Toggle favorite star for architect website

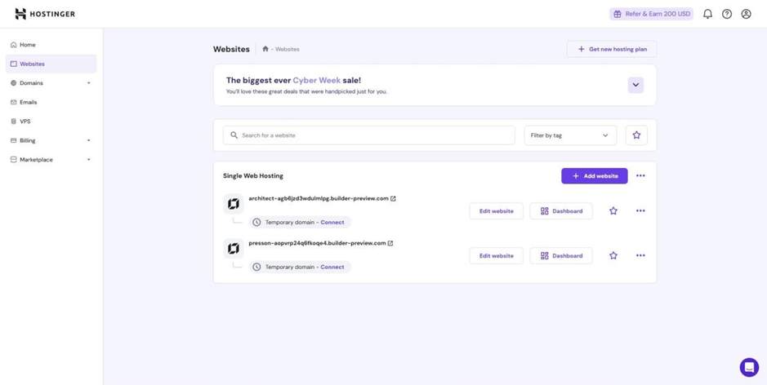pyautogui.click(x=613, y=210)
